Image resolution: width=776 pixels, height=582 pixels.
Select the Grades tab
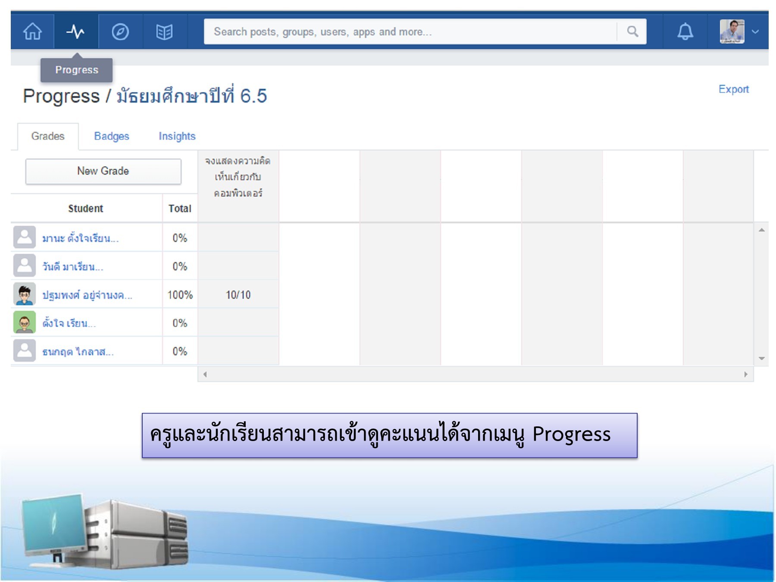[48, 136]
